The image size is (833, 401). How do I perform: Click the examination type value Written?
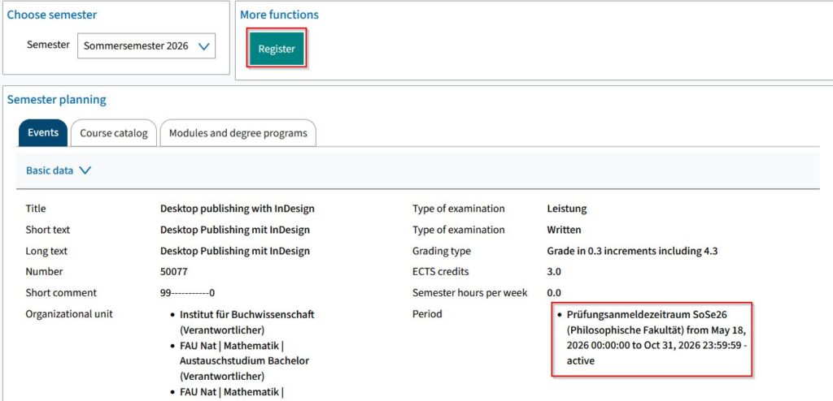point(564,230)
